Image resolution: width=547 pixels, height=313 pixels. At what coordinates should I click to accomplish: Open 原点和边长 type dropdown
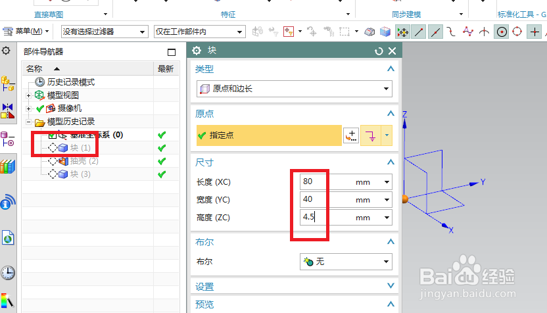(x=294, y=89)
